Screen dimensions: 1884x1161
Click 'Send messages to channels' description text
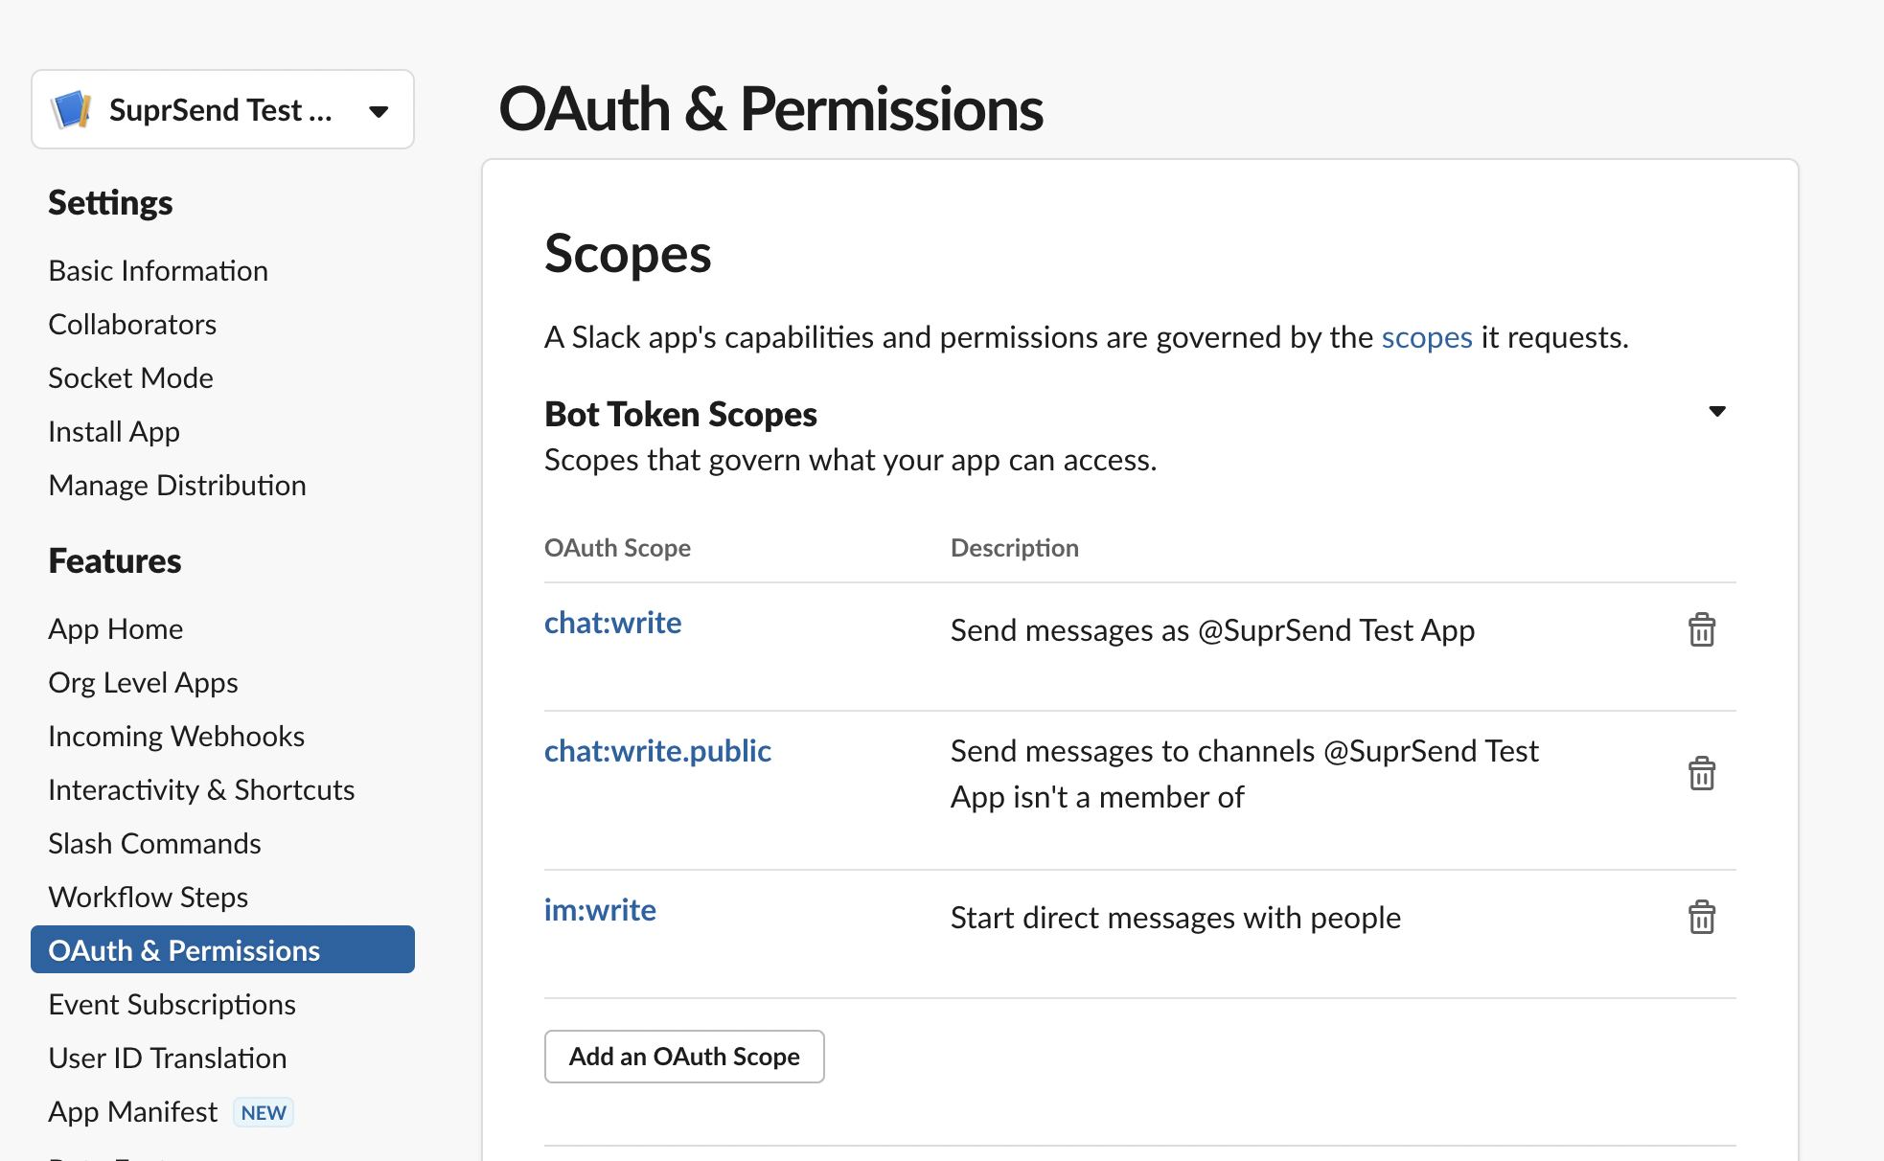[1244, 774]
